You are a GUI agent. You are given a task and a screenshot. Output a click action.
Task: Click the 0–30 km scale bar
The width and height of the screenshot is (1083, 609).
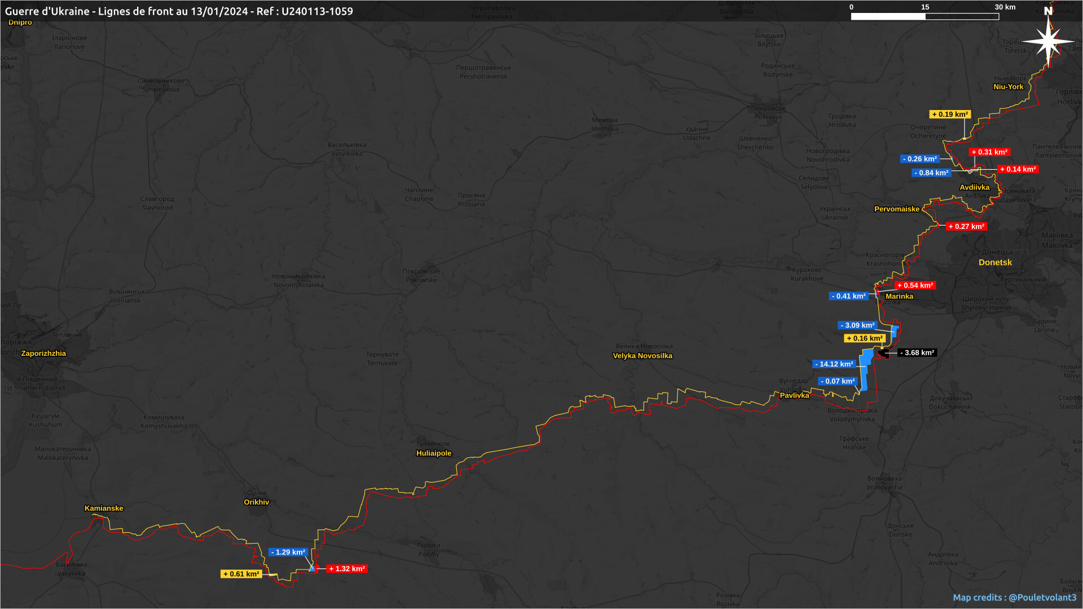pos(925,16)
